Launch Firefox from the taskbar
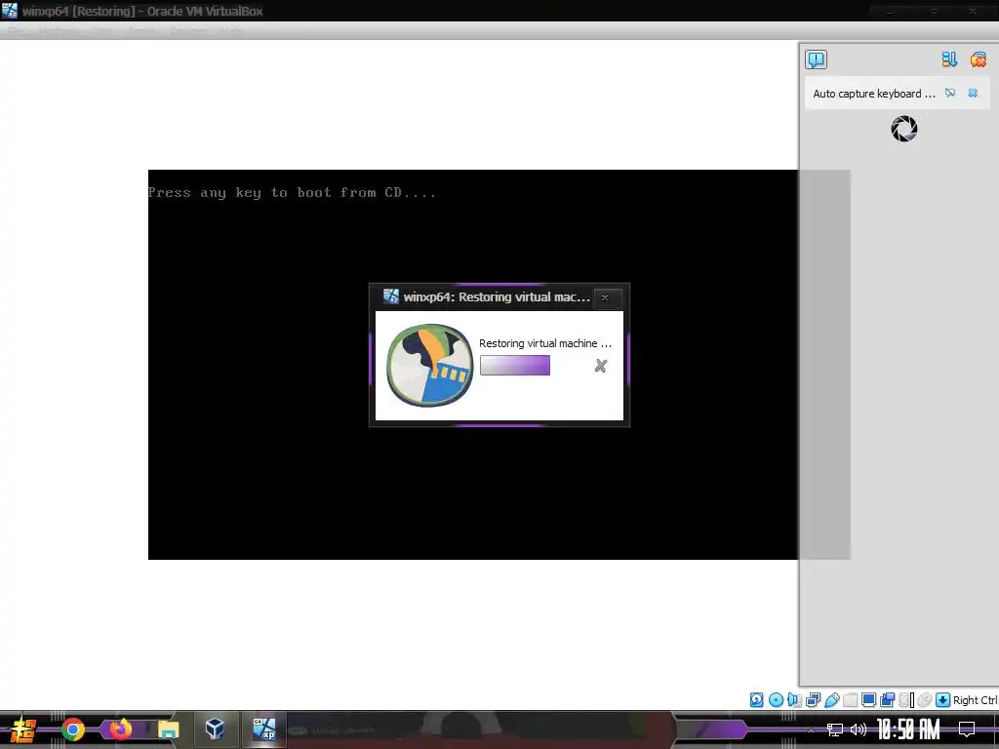The width and height of the screenshot is (999, 749). [120, 729]
